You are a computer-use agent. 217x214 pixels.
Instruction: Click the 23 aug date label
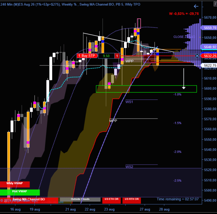click(x=109, y=209)
